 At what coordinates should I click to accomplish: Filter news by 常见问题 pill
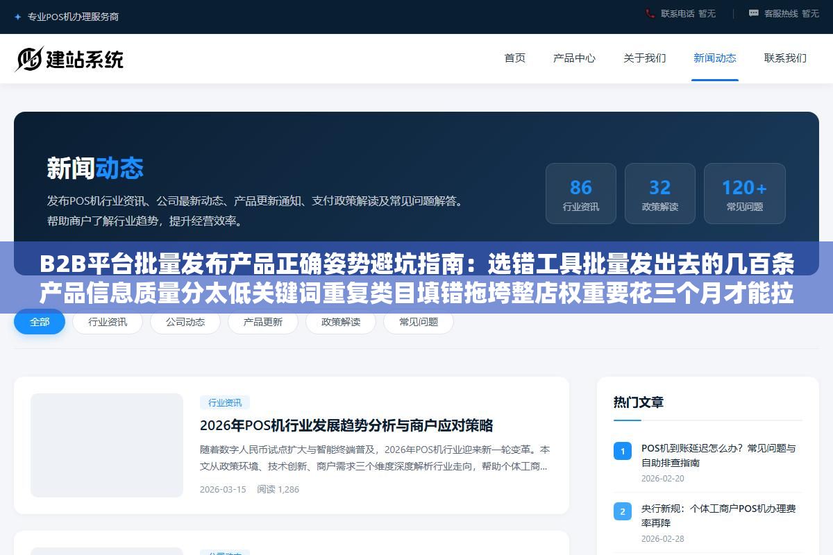pyautogui.click(x=419, y=322)
